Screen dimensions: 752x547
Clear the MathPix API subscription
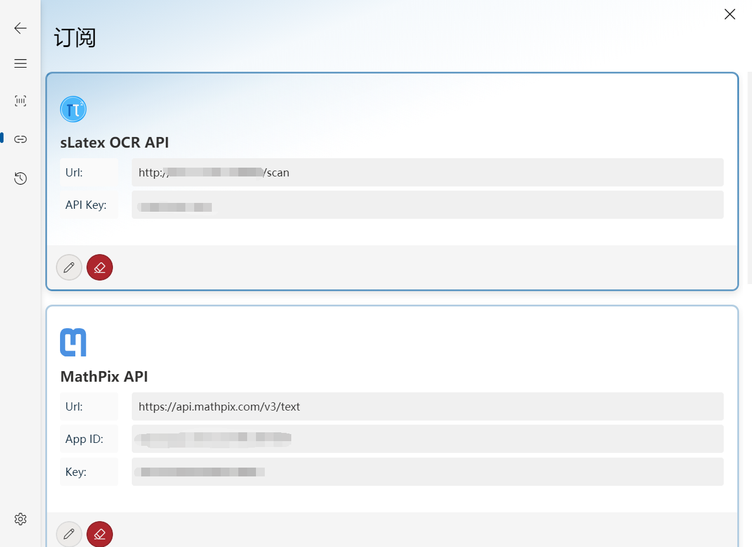(99, 534)
